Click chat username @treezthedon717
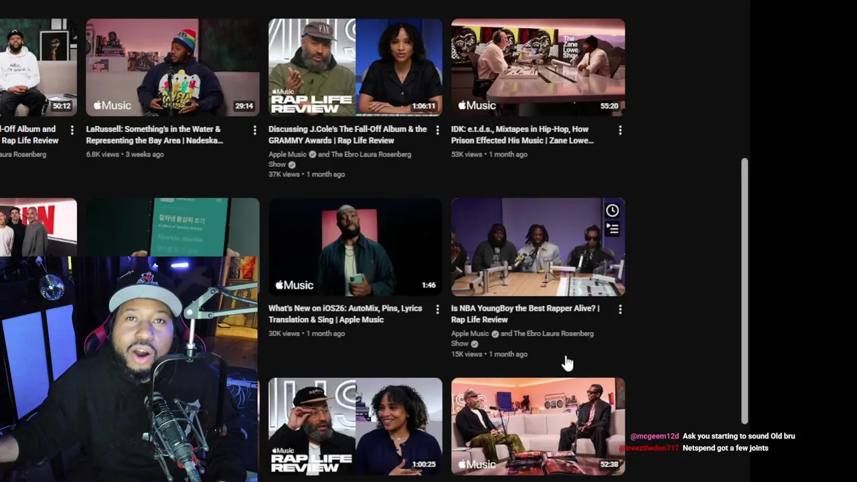Image resolution: width=857 pixels, height=482 pixels. pyautogui.click(x=649, y=449)
